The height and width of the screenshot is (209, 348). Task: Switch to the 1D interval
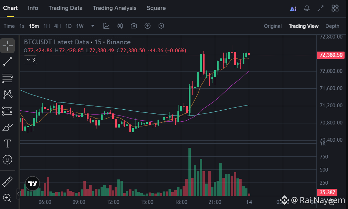[68, 26]
